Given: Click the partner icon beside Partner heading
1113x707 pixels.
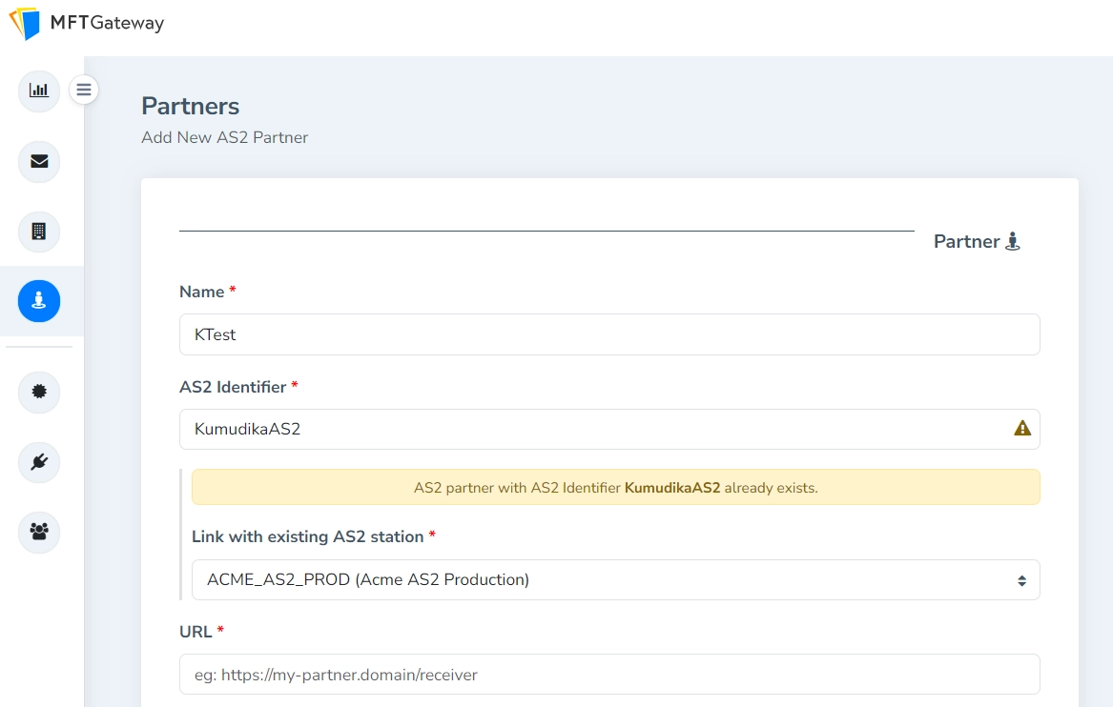Looking at the screenshot, I should tap(1012, 240).
